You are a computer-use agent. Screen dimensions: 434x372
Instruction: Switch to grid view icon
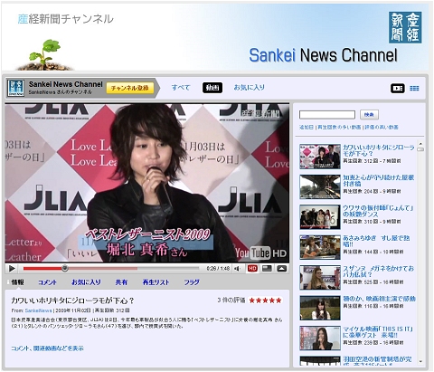coord(414,89)
